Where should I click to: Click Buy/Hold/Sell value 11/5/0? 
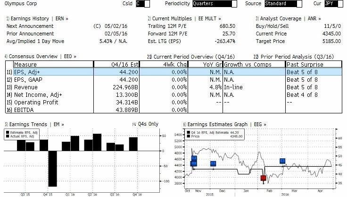332,26
